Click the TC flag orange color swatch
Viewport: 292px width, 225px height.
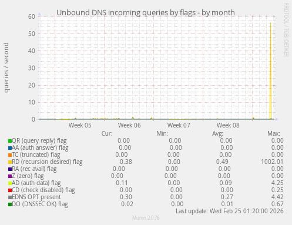pyautogui.click(x=10, y=155)
